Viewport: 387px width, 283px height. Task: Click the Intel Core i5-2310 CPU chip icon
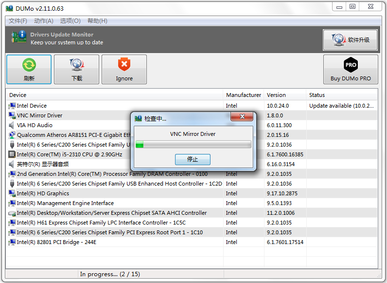point(12,154)
